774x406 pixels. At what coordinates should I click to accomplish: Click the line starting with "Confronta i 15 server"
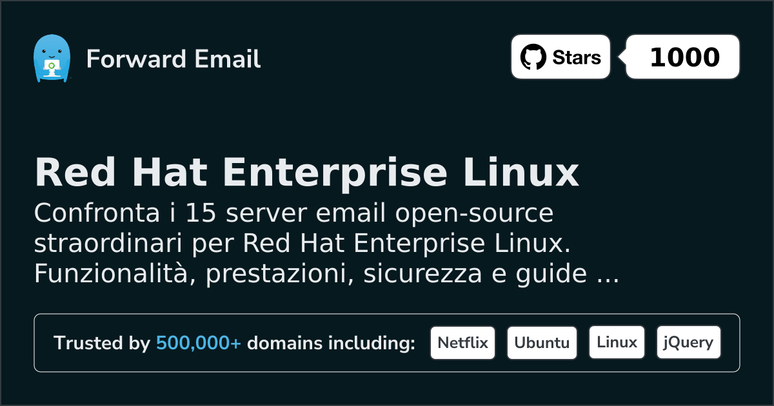click(x=293, y=213)
